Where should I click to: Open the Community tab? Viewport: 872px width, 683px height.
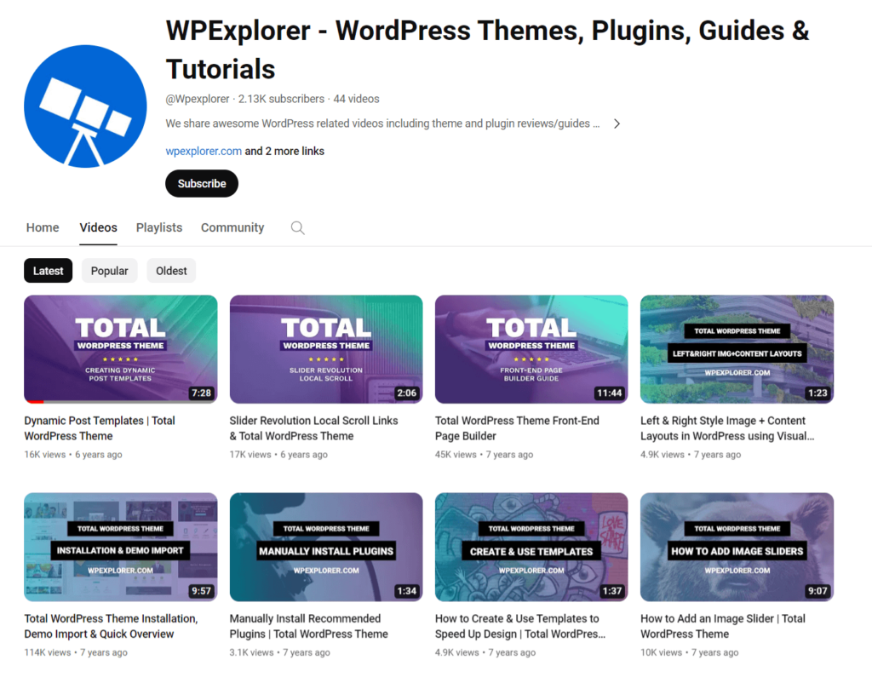[232, 227]
